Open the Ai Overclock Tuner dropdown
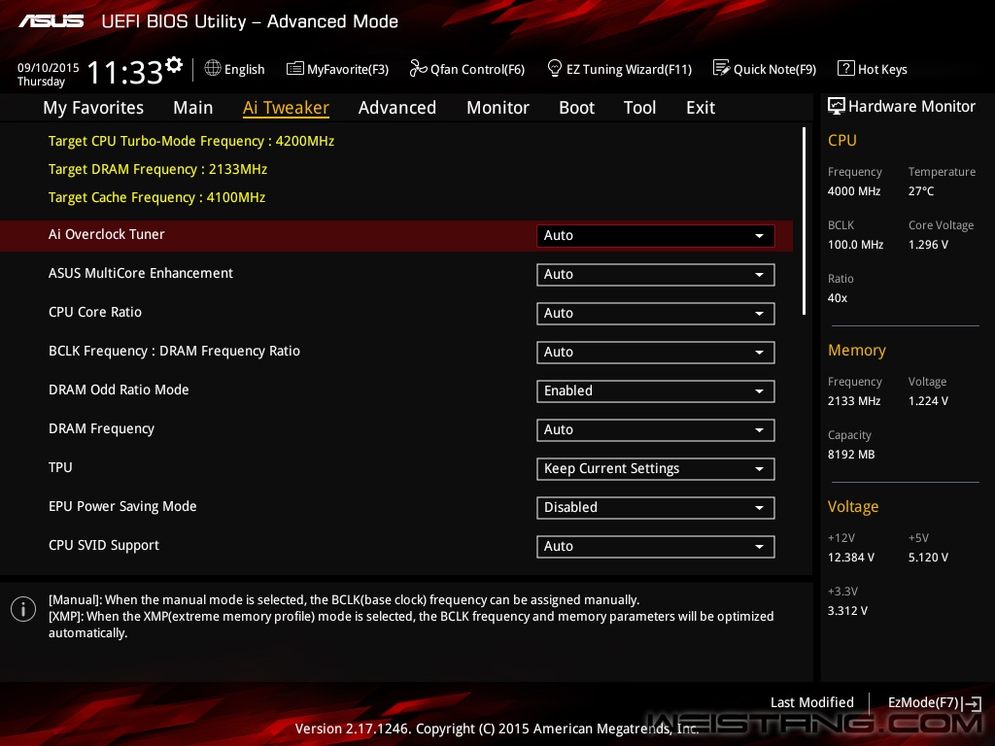995x746 pixels. [656, 235]
